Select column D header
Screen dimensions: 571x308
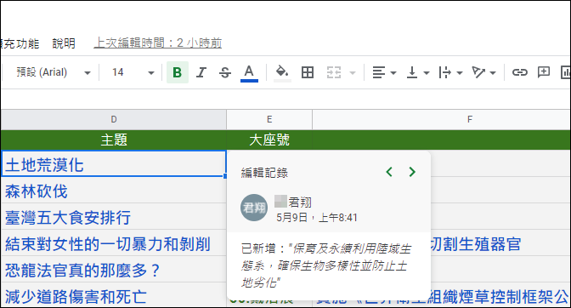coord(114,120)
